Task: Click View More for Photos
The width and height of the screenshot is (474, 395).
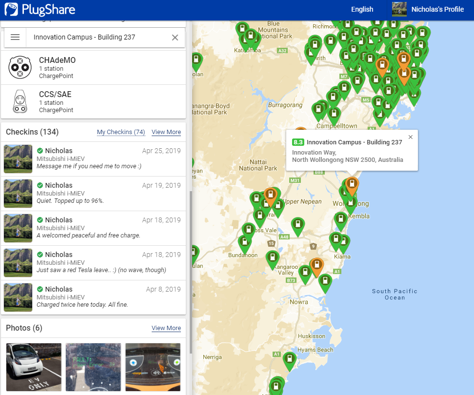Action: coord(166,328)
